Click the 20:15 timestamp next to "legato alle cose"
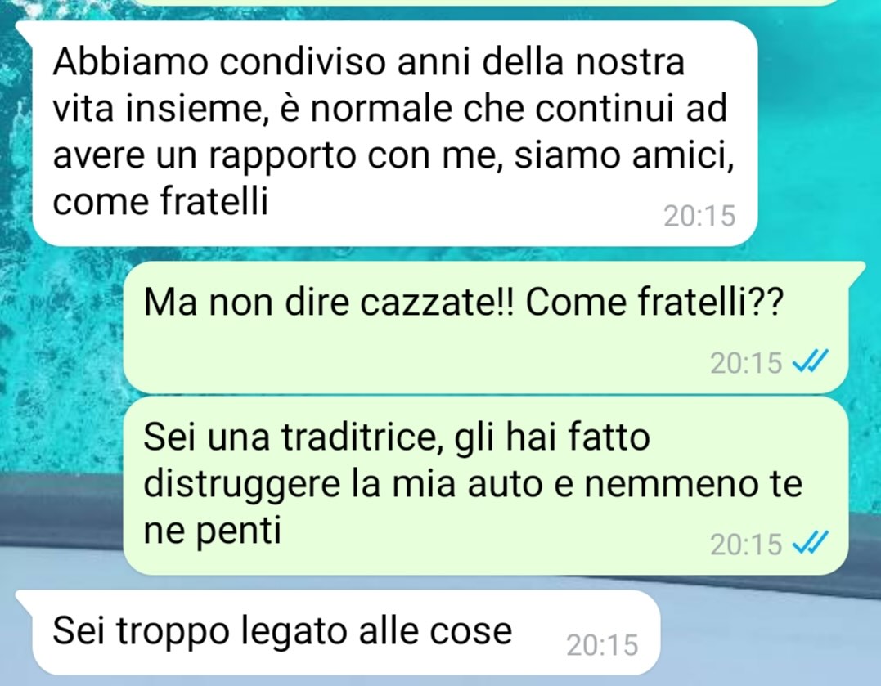881x686 pixels. click(602, 645)
